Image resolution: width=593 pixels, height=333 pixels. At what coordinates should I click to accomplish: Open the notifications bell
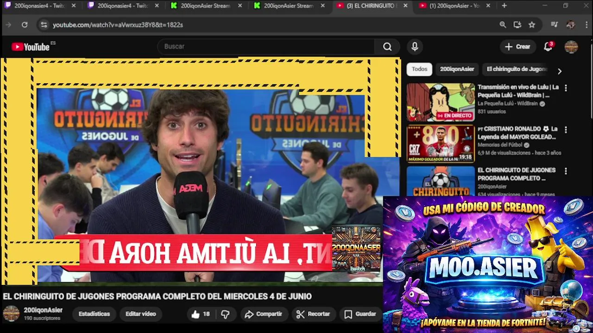tap(548, 46)
